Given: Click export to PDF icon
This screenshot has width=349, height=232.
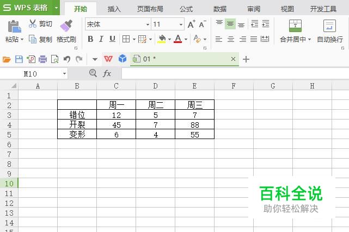Looking at the screenshot, I should tap(31, 59).
